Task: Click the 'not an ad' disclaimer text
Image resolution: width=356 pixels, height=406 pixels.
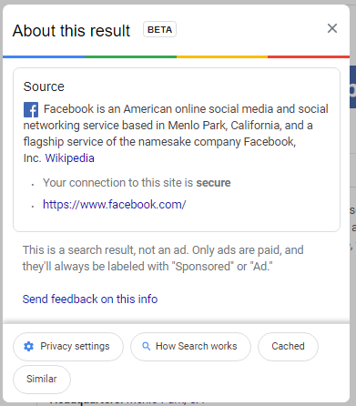Action: [163, 259]
